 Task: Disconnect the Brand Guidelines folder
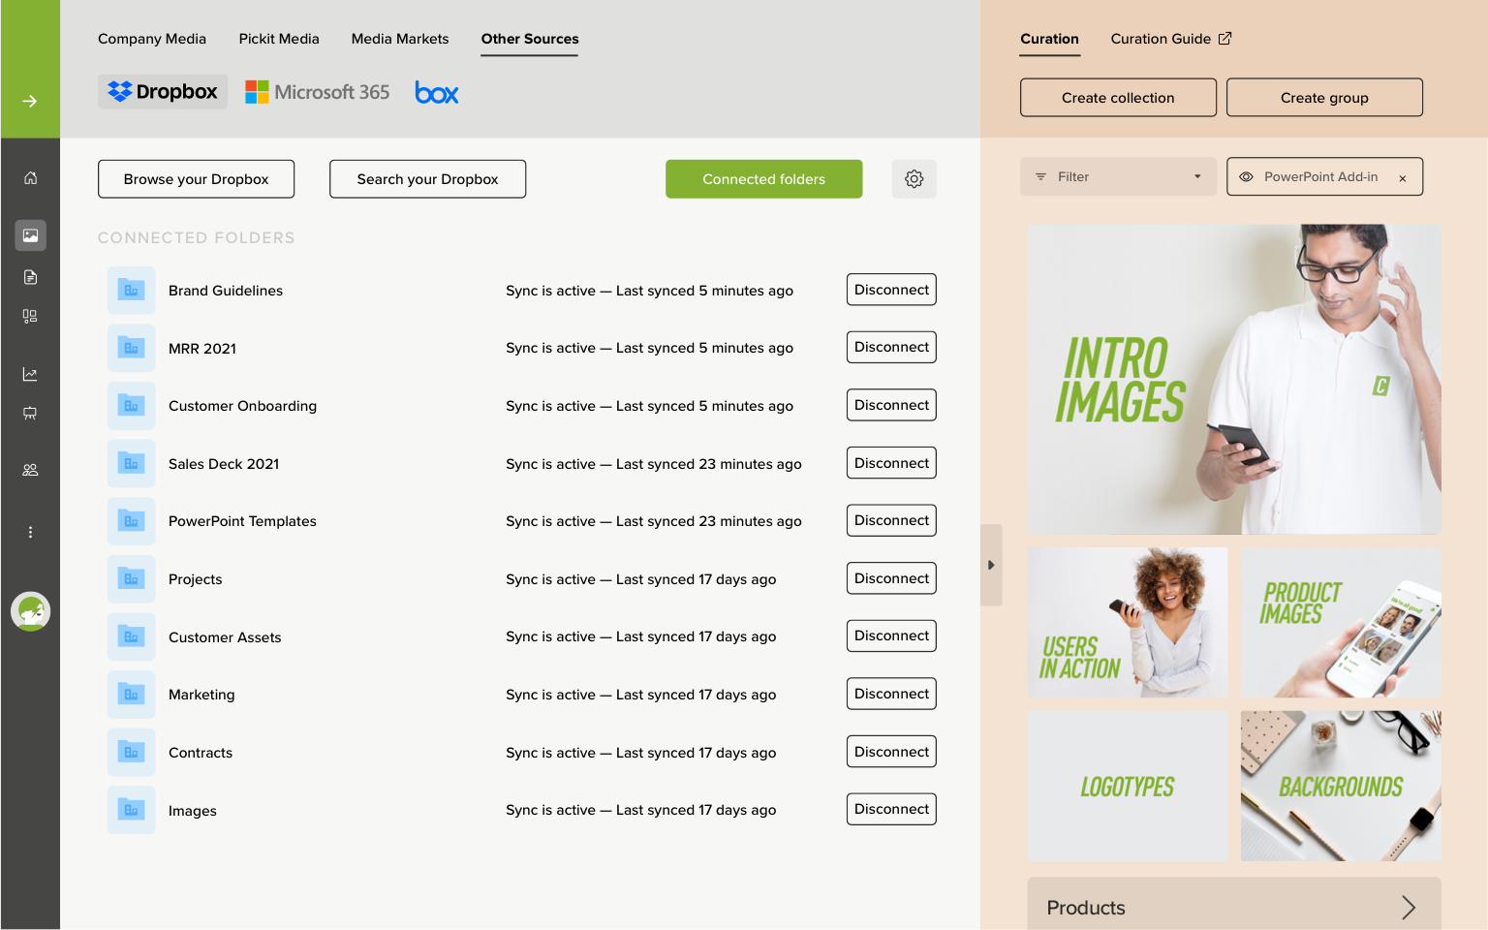(x=891, y=290)
